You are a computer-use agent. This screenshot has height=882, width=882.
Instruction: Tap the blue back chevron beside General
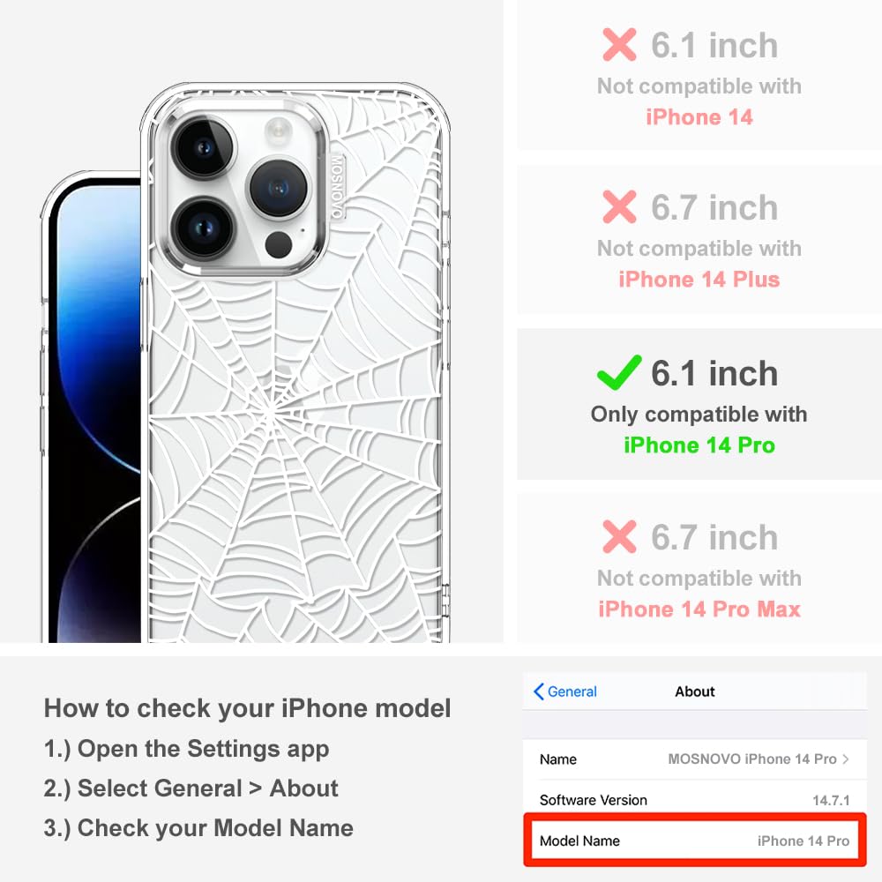pos(538,691)
